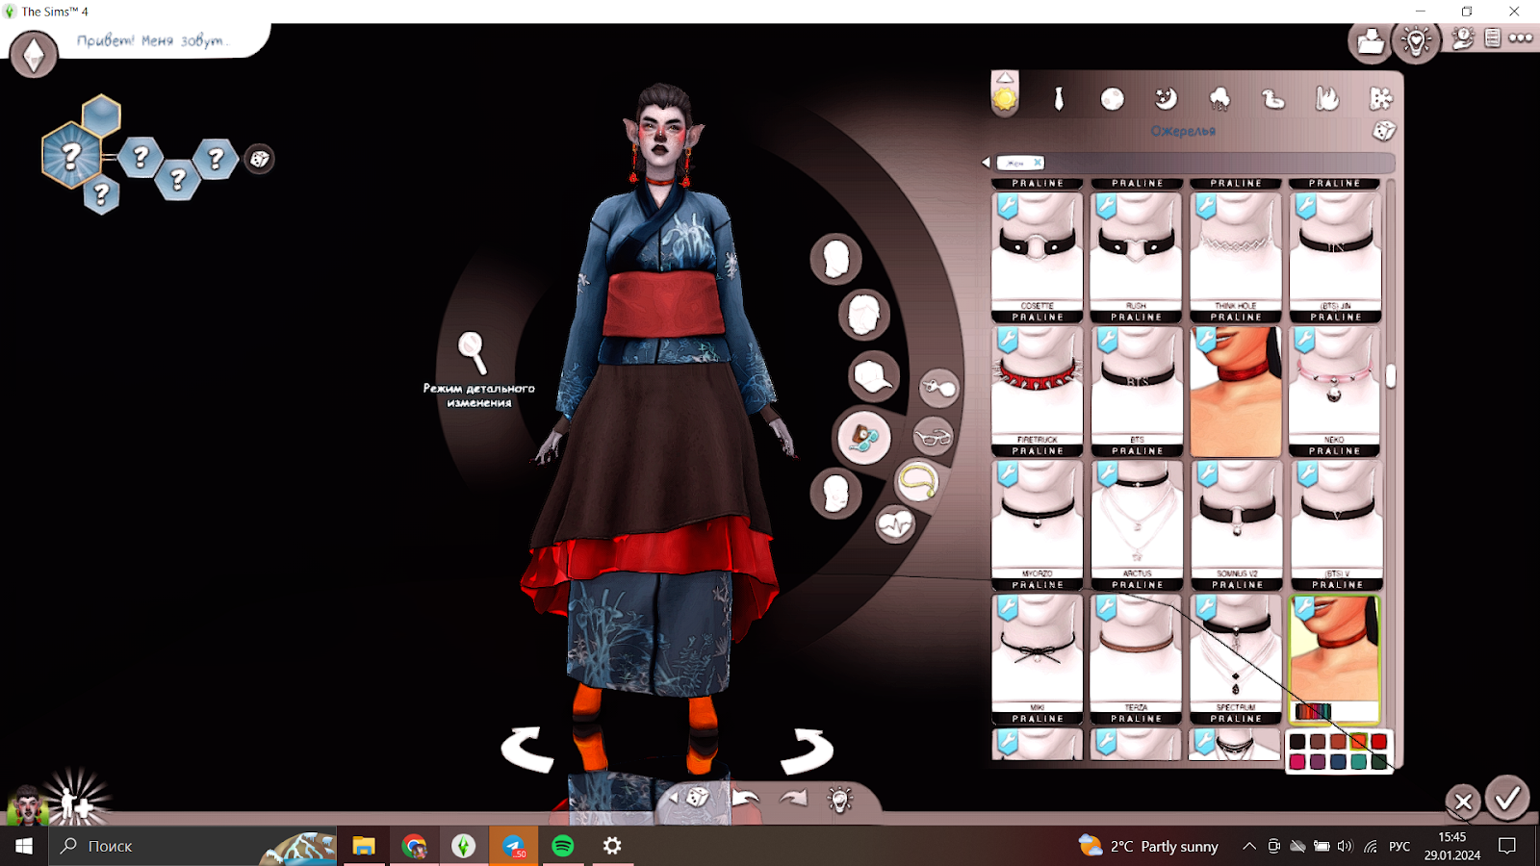
Task: Open the earrings subcategory icon
Action: [x=938, y=388]
